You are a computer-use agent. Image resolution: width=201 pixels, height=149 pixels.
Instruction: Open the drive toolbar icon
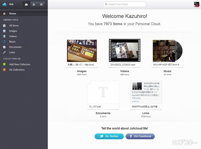click(26, 4)
